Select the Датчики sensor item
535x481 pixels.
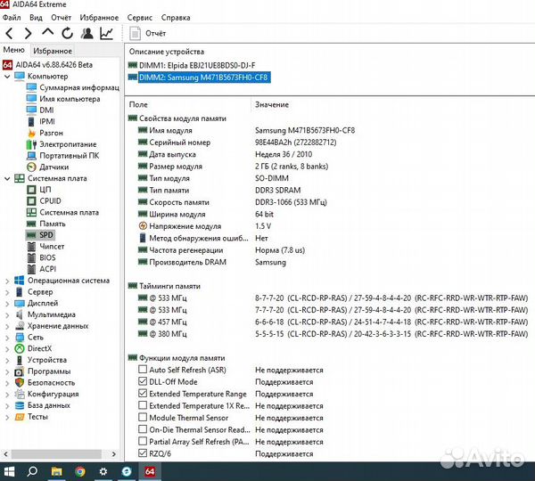tap(53, 167)
